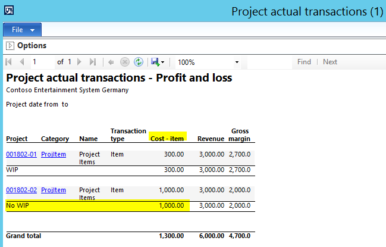Click the next page arrow
The width and height of the screenshot is (386, 247).
(79, 62)
